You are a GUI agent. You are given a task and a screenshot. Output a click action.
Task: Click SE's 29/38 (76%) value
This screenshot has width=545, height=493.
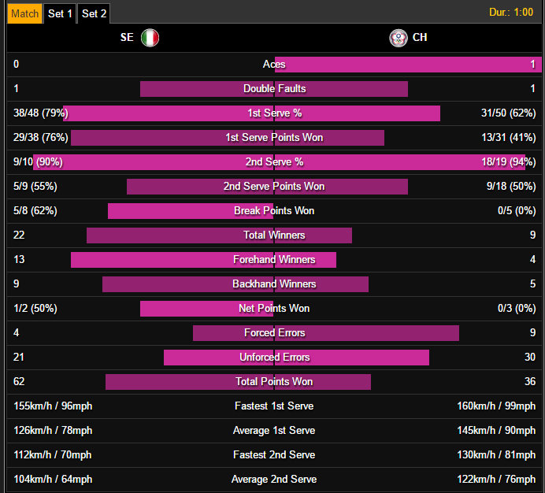[41, 137]
